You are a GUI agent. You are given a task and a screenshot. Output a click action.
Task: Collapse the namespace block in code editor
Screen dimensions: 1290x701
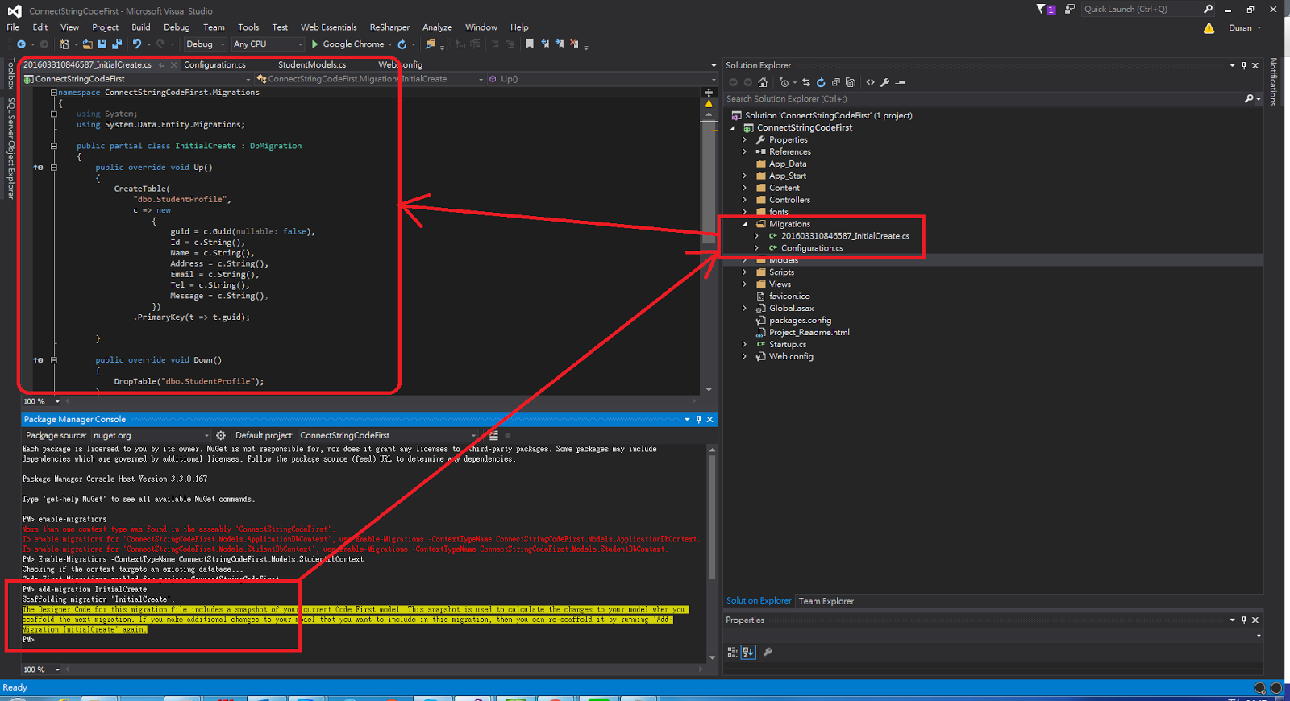[54, 93]
